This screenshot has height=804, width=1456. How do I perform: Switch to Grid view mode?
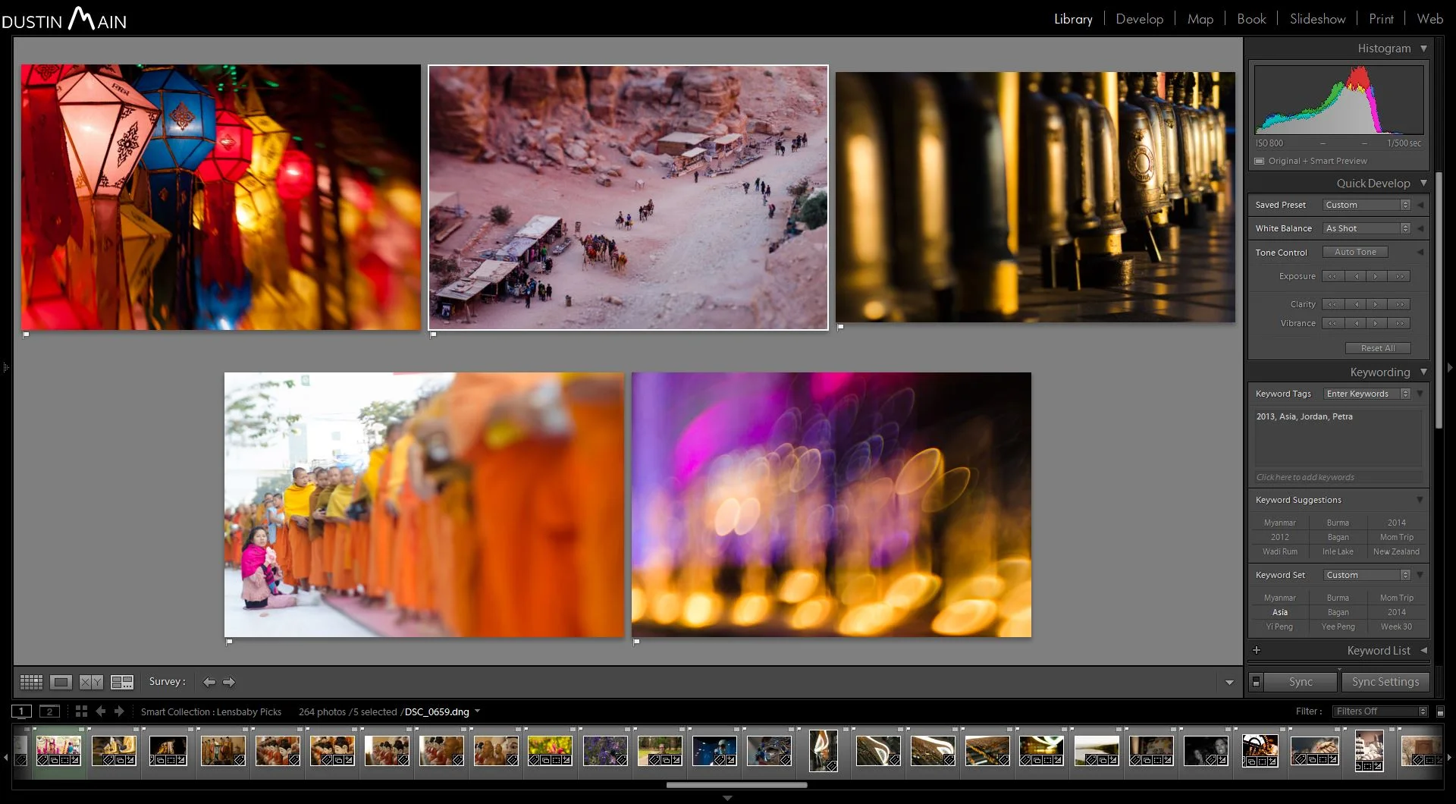(31, 681)
